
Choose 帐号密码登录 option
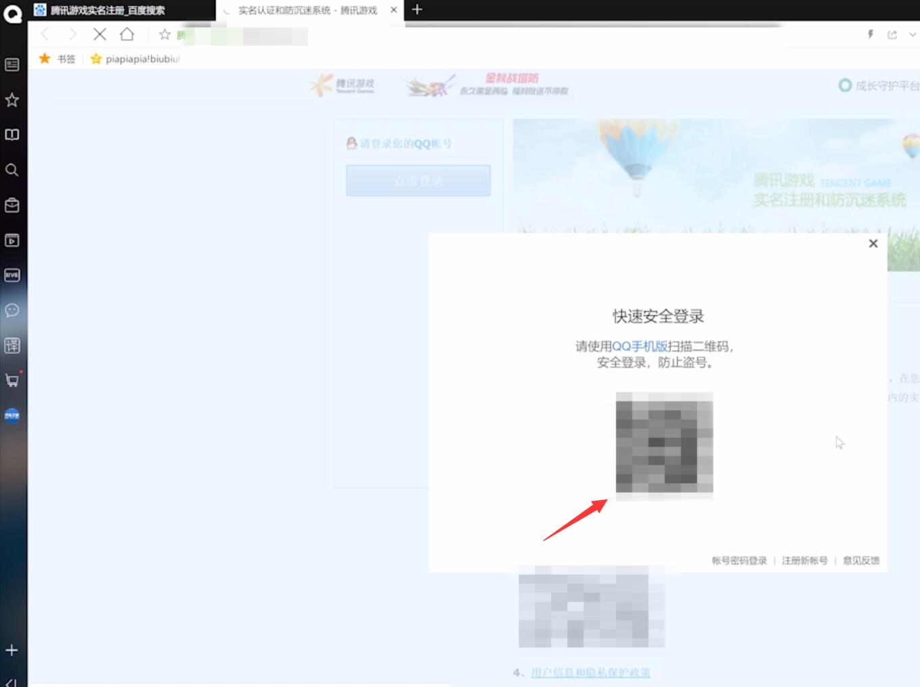pos(740,561)
